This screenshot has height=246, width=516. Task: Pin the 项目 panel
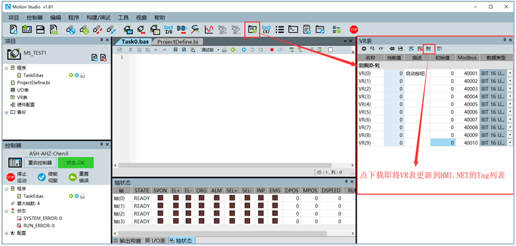[x=102, y=40]
